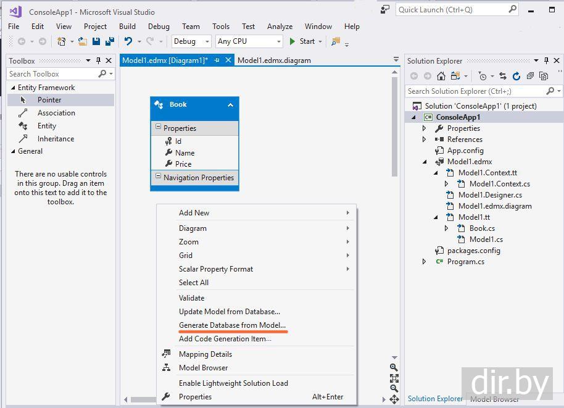Screen dimensions: 564x408
Task: Select the Inheritance tool in Toolbox
Action: (55, 139)
